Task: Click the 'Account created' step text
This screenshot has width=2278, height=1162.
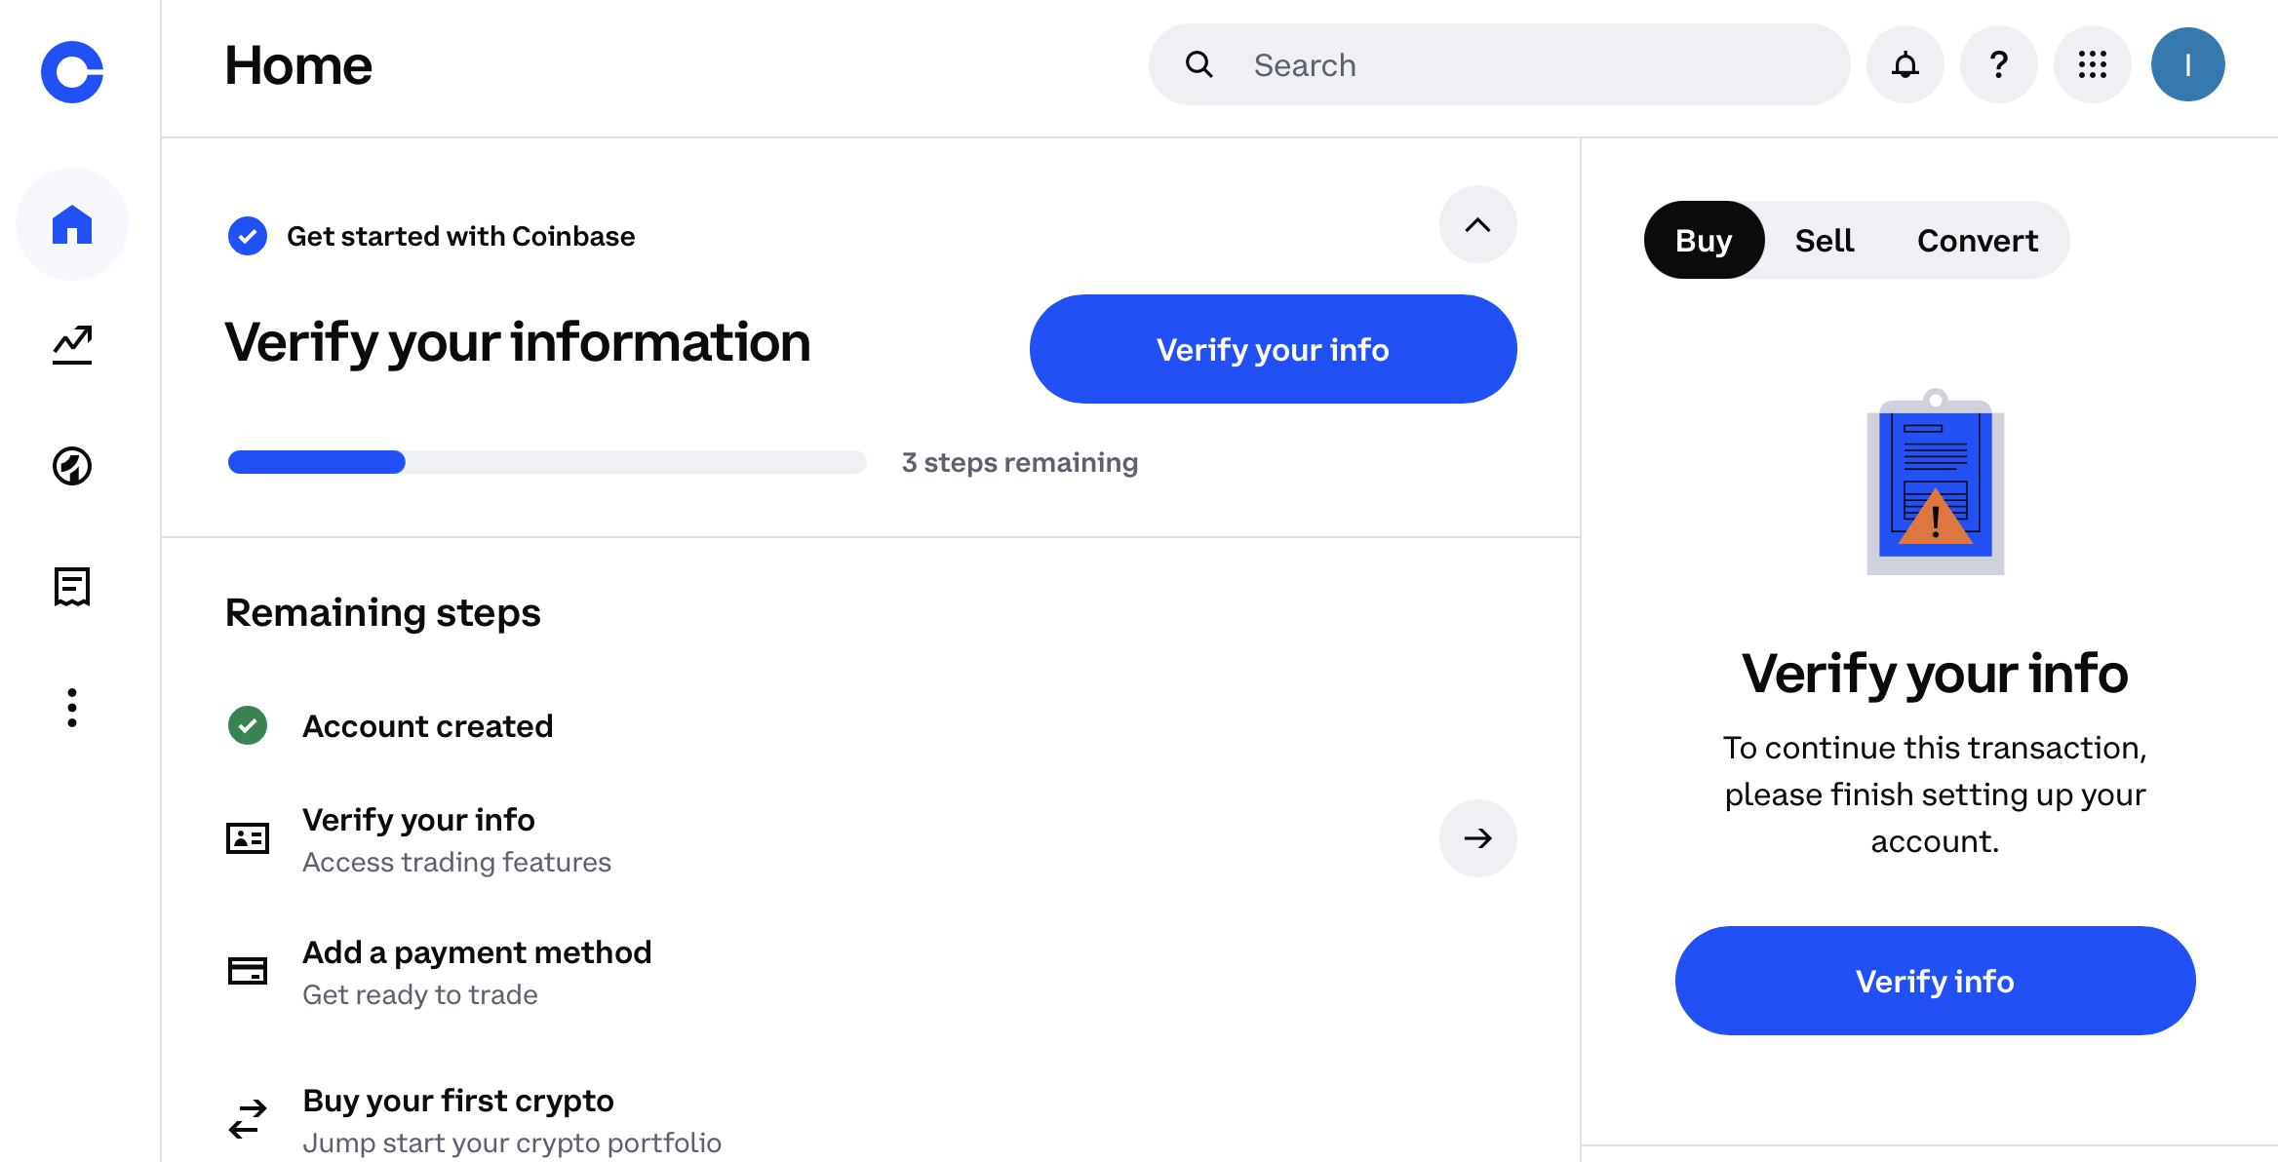Action: pyautogui.click(x=428, y=726)
